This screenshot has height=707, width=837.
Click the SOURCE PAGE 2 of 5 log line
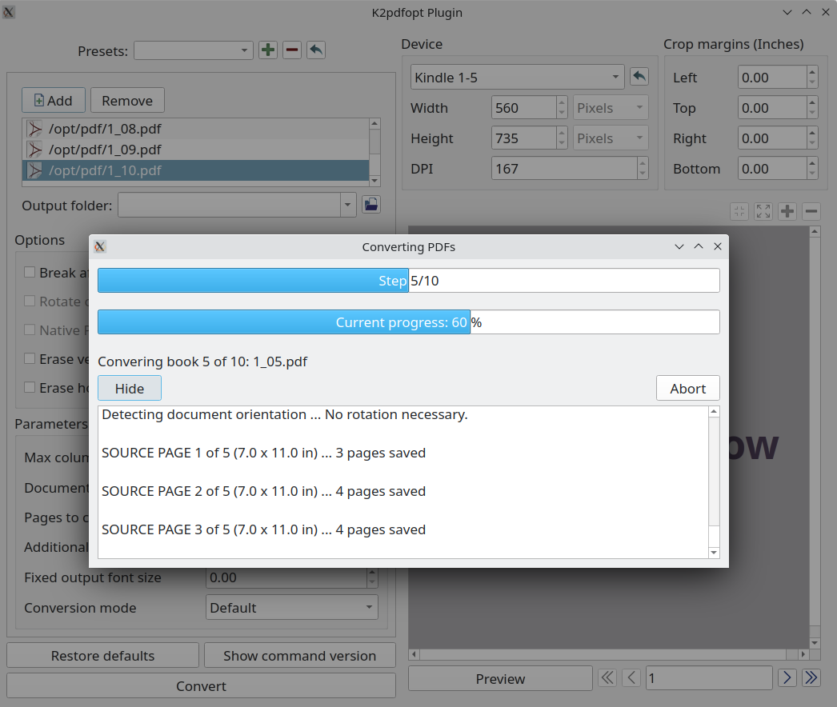(x=264, y=491)
